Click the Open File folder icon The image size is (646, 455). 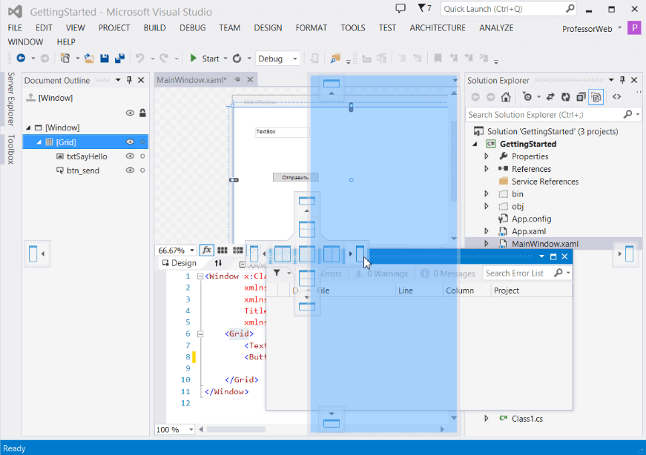click(89, 59)
